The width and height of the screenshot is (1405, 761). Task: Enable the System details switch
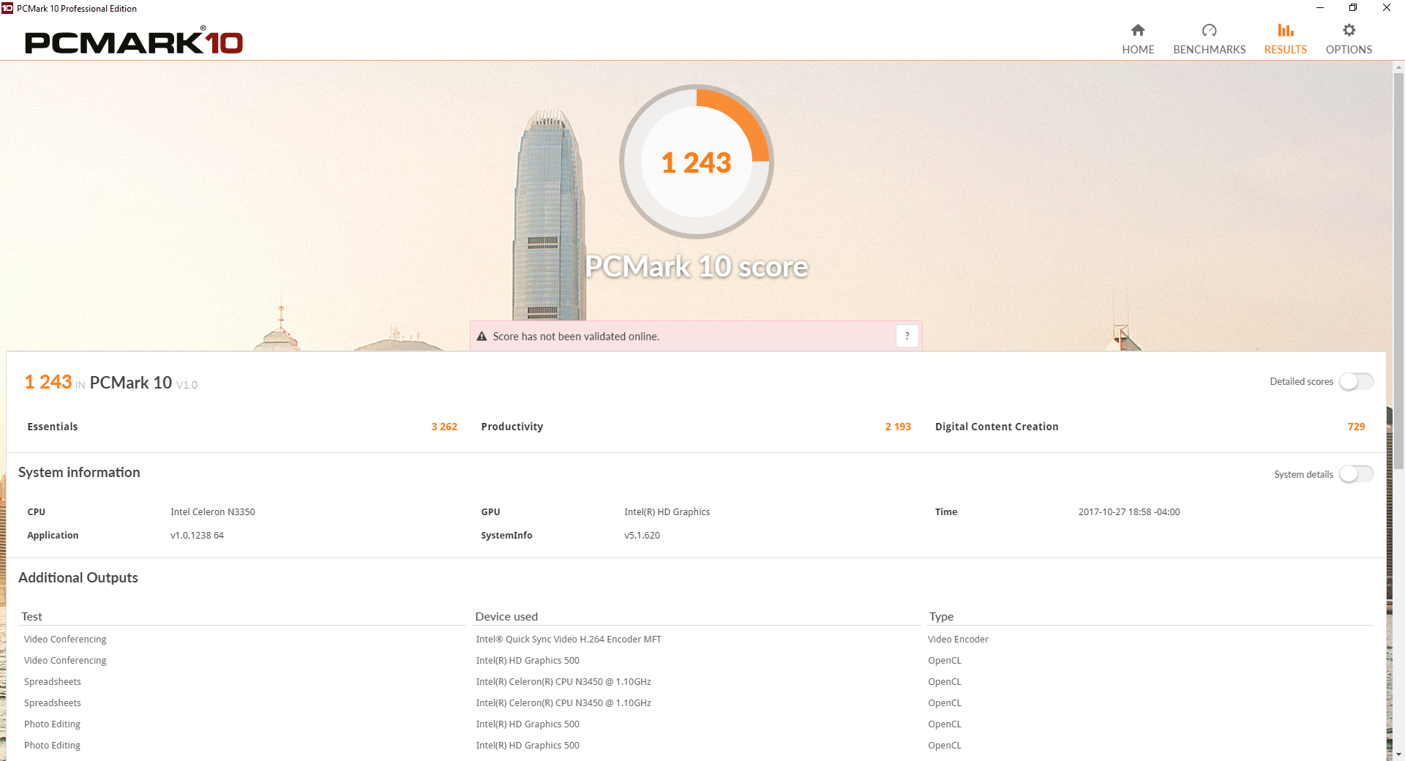[1356, 474]
